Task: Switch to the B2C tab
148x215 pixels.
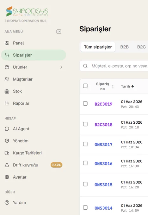Action: [141, 47]
